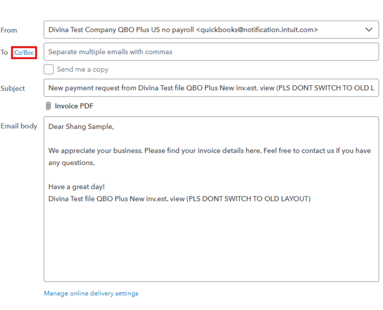The height and width of the screenshot is (310, 383).
Task: Select the From sender address field
Action: point(202,30)
